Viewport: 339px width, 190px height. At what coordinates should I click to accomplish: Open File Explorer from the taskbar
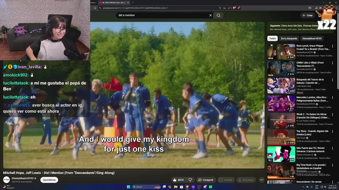point(176,187)
